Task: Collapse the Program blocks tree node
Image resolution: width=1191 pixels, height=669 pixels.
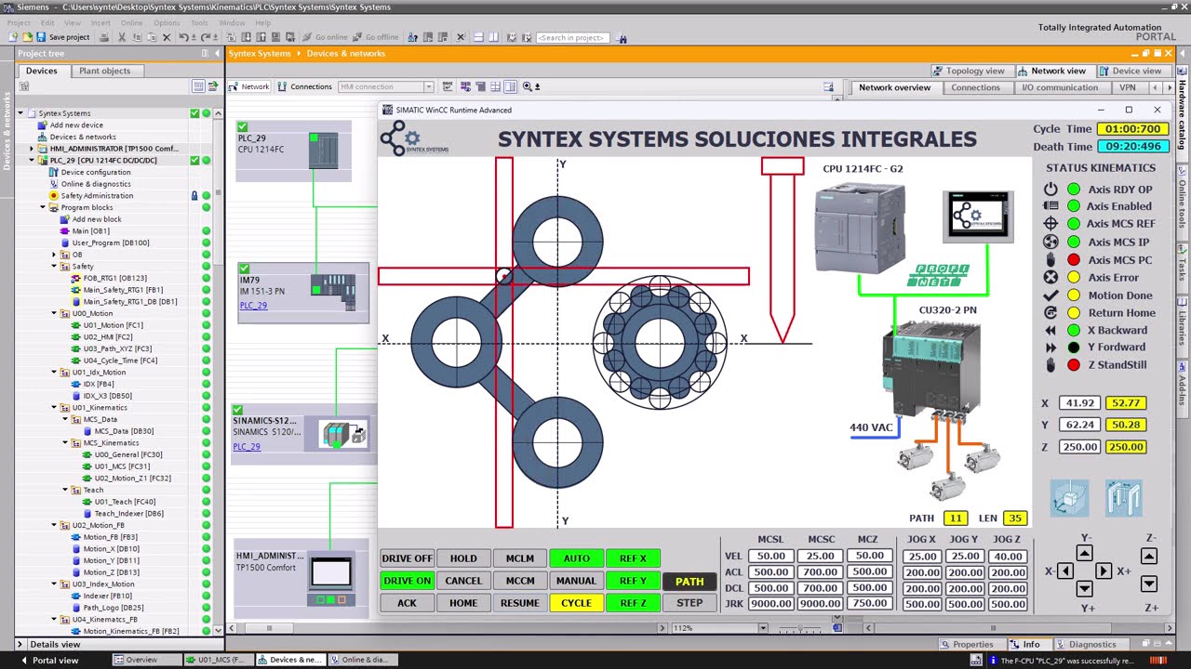Action: click(x=43, y=207)
